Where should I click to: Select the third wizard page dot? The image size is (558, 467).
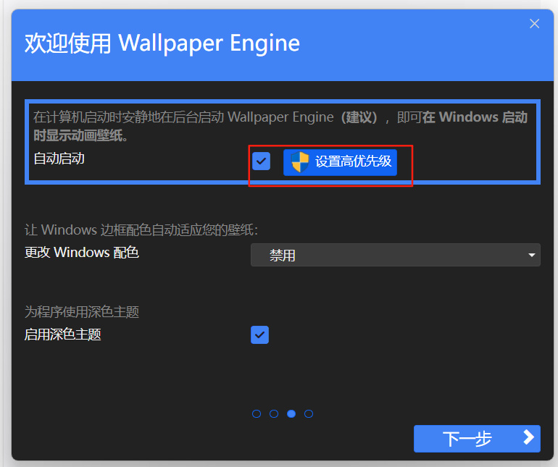[291, 413]
